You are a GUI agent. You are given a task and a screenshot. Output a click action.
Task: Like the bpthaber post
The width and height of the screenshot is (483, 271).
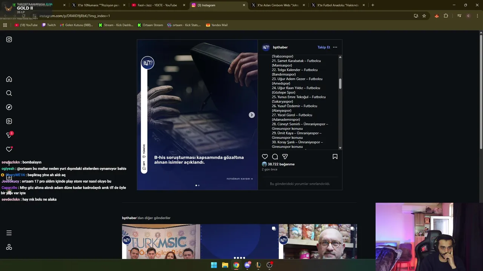tap(265, 157)
